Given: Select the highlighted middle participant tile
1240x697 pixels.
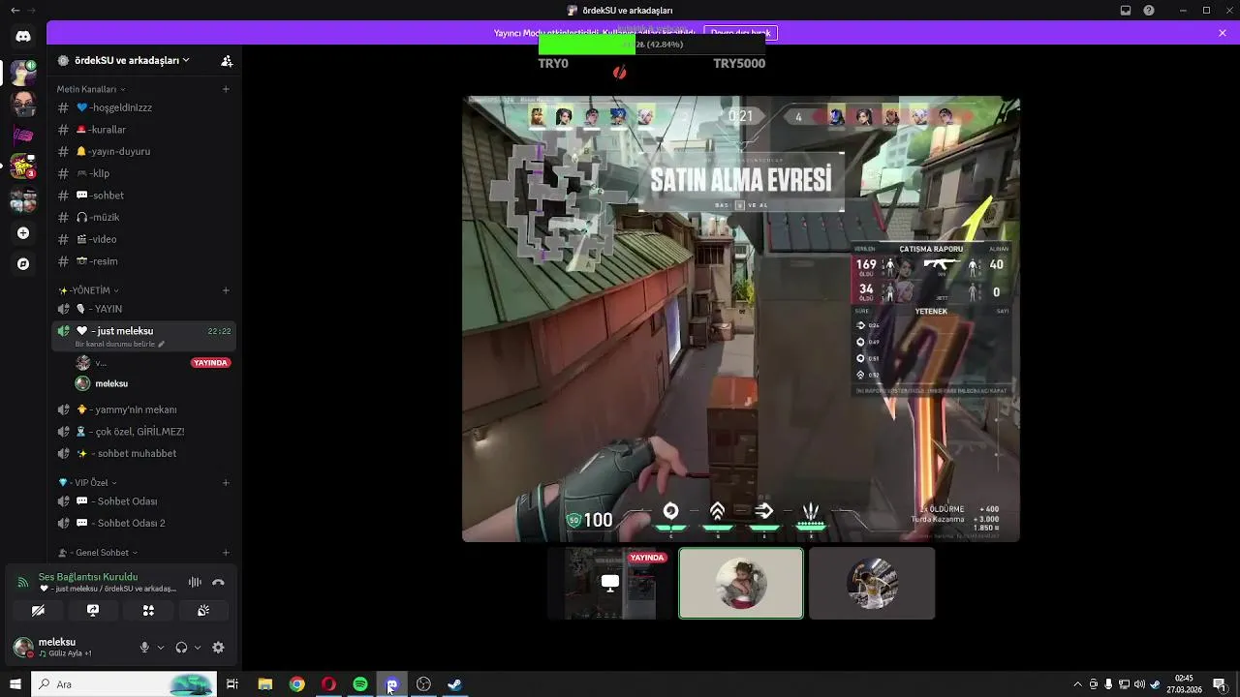Looking at the screenshot, I should 741,583.
